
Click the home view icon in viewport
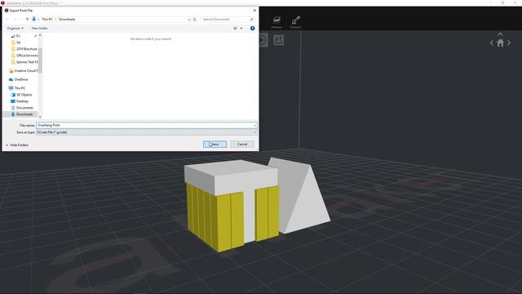500,43
